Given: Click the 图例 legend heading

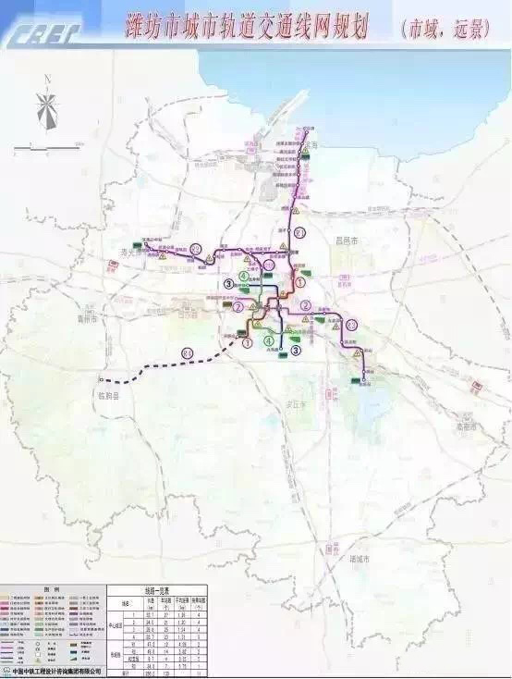Looking at the screenshot, I should tap(51, 590).
